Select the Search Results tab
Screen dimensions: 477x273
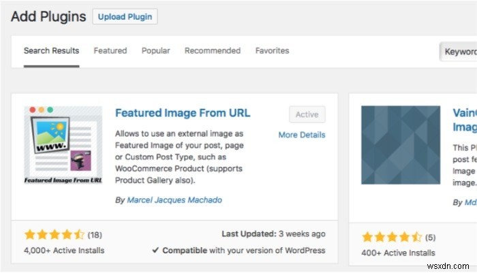coord(51,51)
